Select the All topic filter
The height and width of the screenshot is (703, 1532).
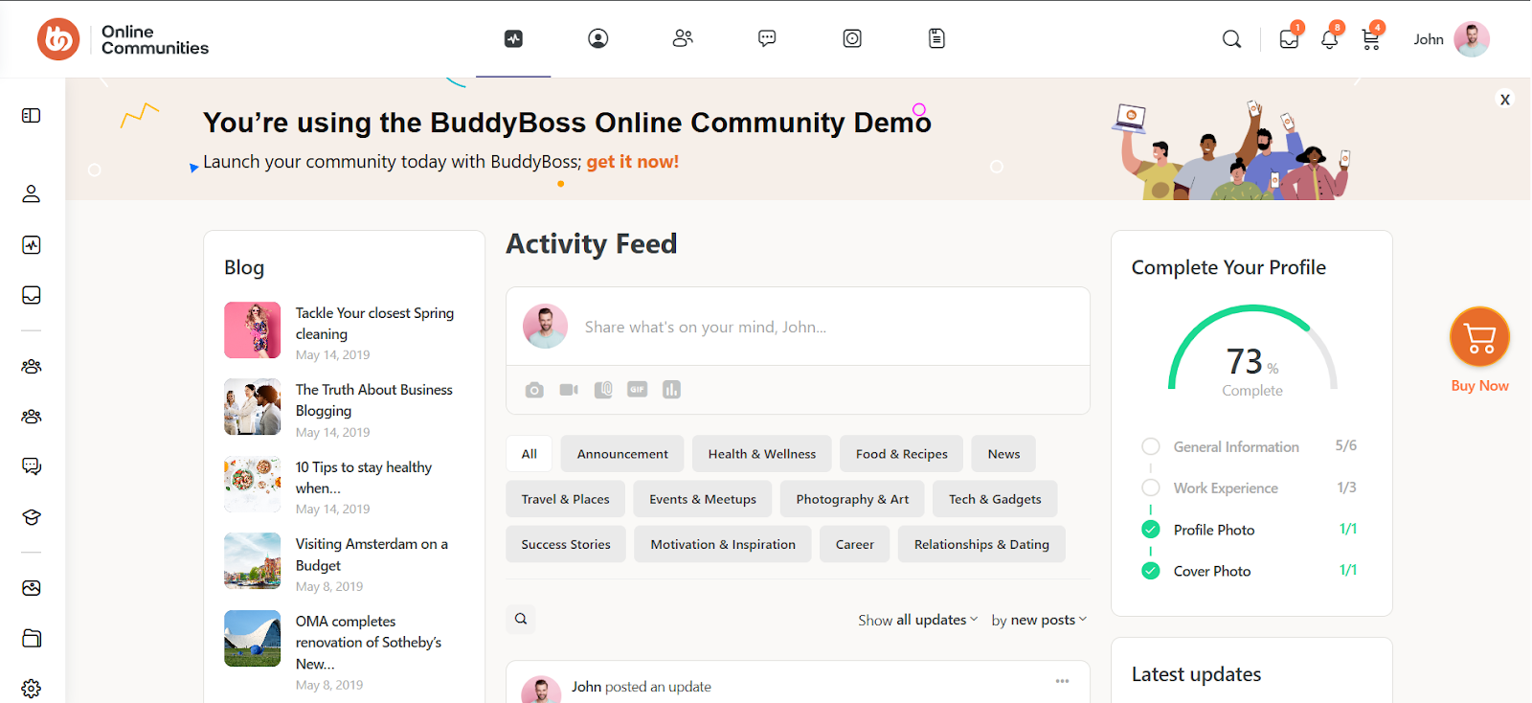[529, 454]
